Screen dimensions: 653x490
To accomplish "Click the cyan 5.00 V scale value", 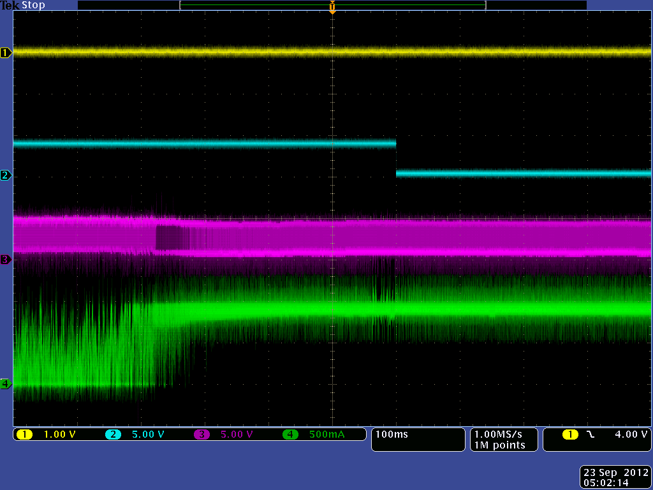I will point(148,434).
